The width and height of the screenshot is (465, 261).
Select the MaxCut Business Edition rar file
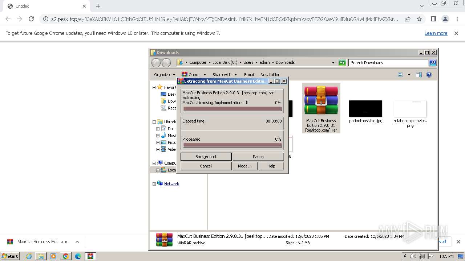tap(321, 108)
